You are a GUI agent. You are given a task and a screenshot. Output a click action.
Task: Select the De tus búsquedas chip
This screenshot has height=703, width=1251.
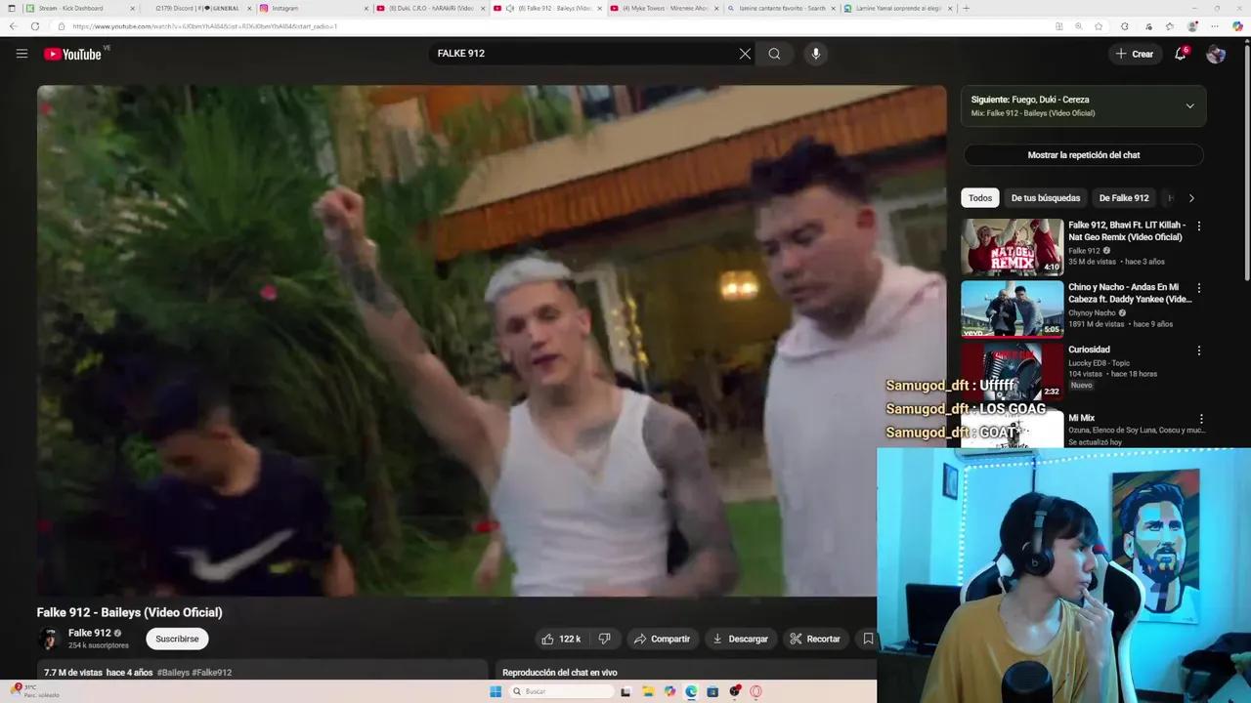(1046, 198)
